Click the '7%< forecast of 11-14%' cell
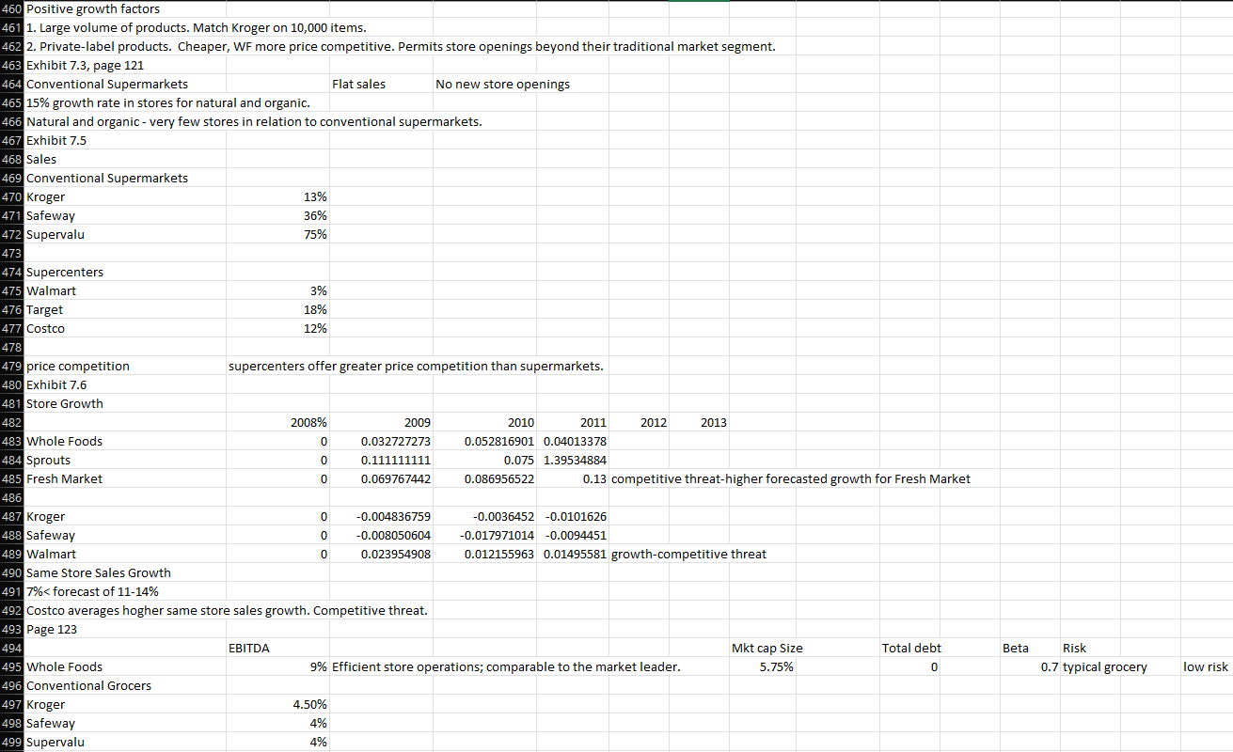Image resolution: width=1233 pixels, height=752 pixels. point(92,592)
